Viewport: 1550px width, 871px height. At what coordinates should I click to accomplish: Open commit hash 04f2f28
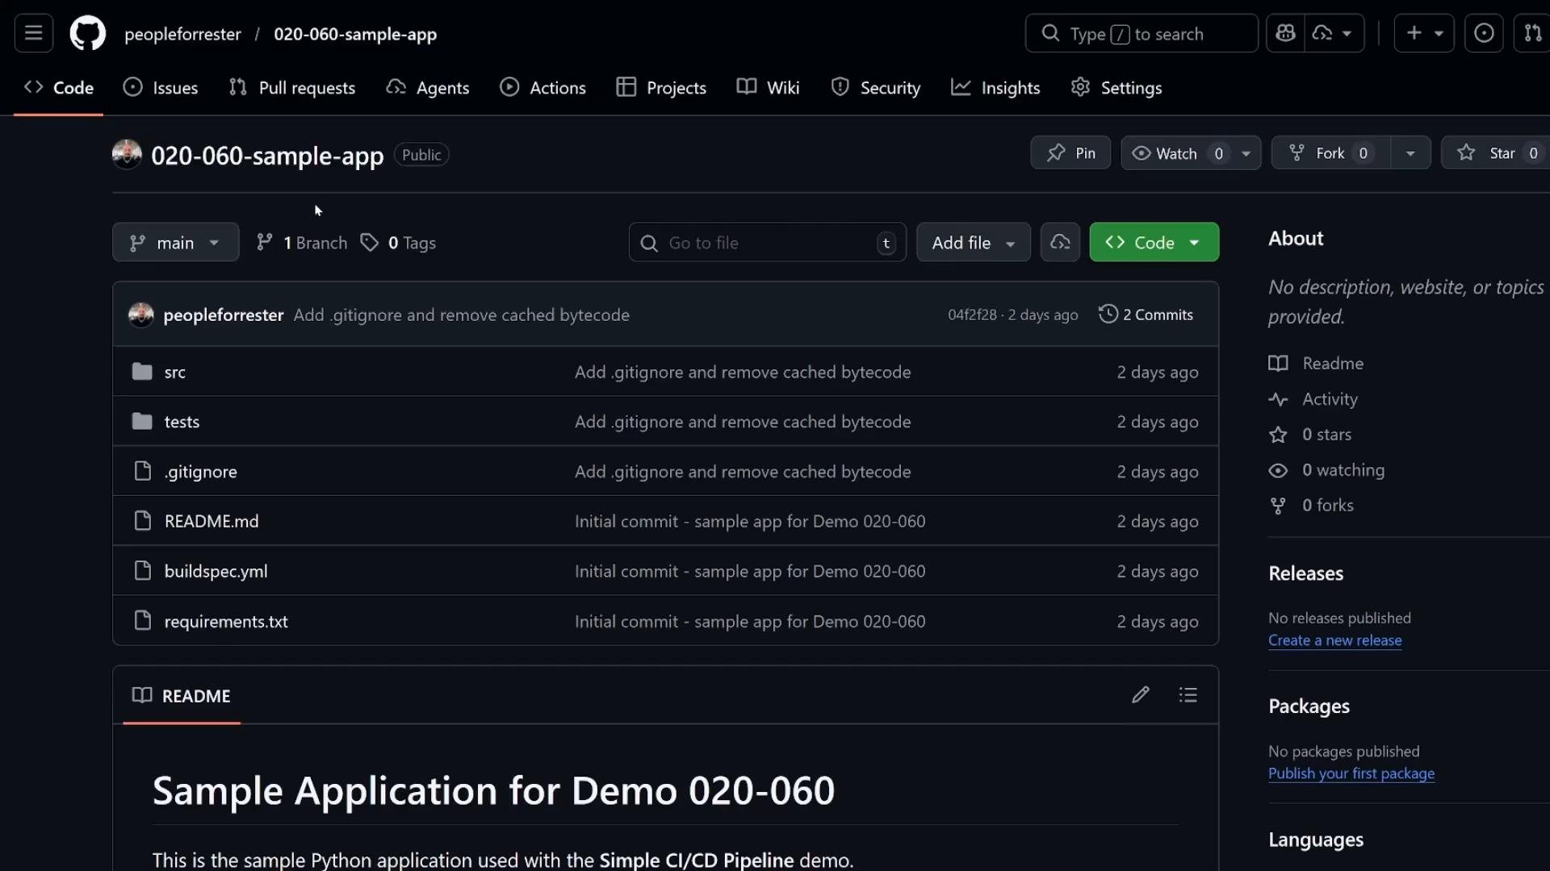972,315
